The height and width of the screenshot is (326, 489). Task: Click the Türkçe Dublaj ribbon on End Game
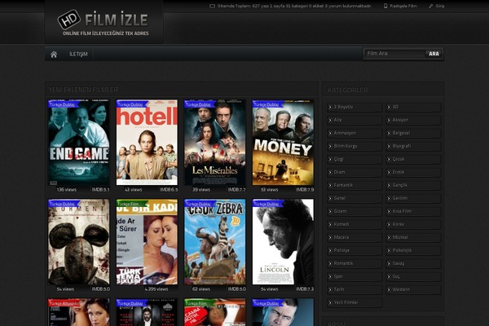click(x=64, y=104)
